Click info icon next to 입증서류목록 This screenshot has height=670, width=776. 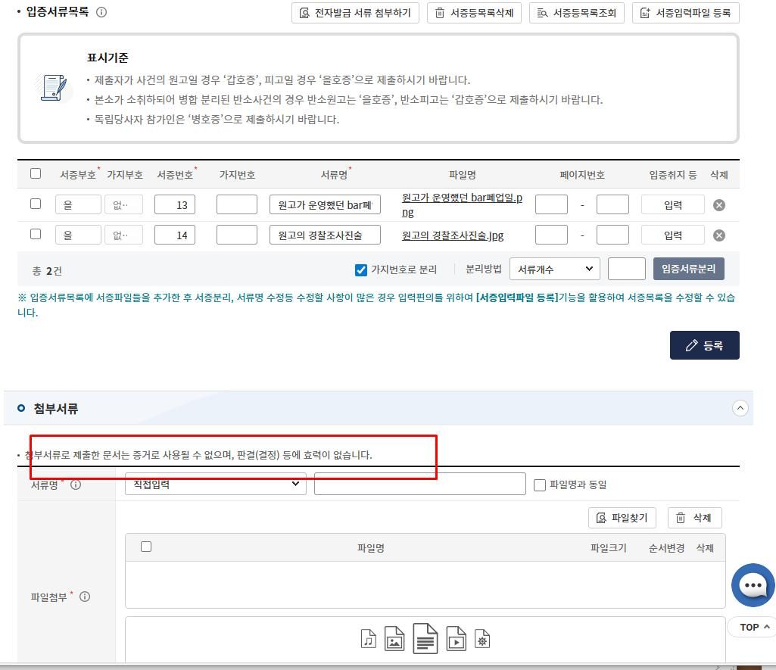pyautogui.click(x=101, y=12)
